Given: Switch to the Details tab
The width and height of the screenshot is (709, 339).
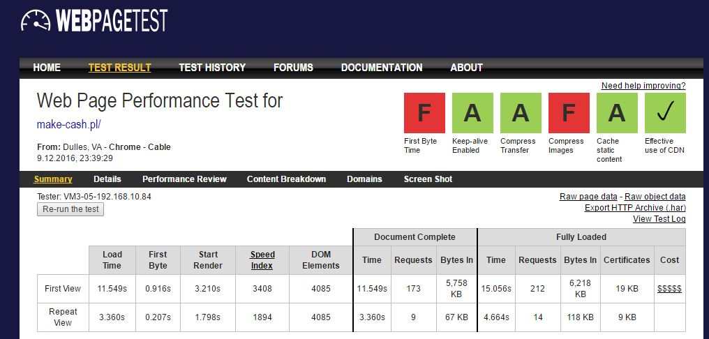Looking at the screenshot, I should [107, 179].
